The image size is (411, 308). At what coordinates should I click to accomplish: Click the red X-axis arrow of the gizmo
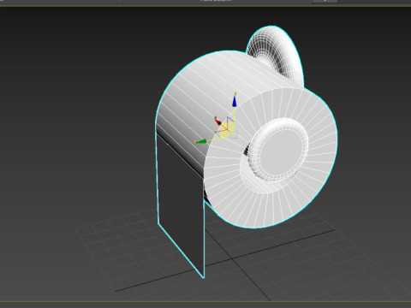[218, 121]
